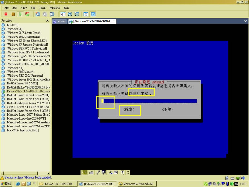
Task: Open the VM menu
Action: coord(33,7)
